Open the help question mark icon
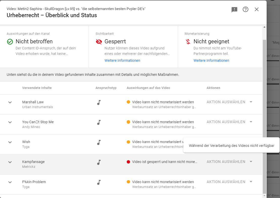Viewport: 280px width, 198px height. point(245,9)
